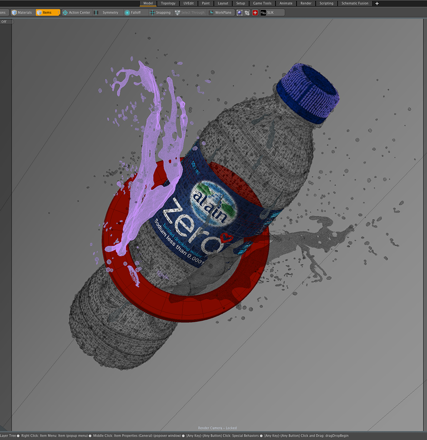Click the Select Through option
The width and height of the screenshot is (427, 440).
(190, 12)
